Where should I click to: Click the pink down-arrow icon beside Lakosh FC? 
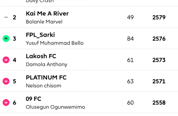(6, 60)
